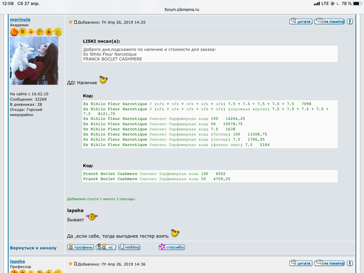Click the post page icon next to 14:36 date
364x273 pixels.
(76, 264)
